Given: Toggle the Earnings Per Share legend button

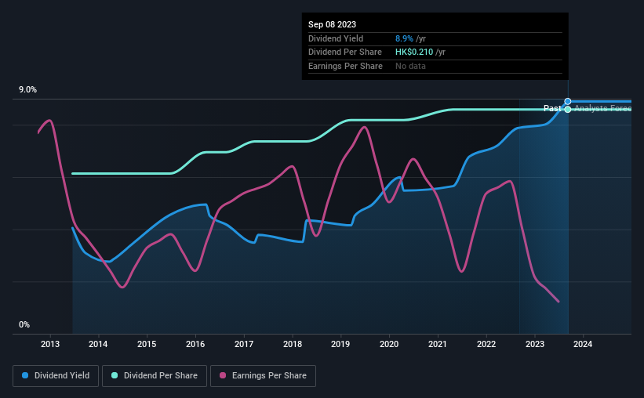Looking at the screenshot, I should point(263,376).
